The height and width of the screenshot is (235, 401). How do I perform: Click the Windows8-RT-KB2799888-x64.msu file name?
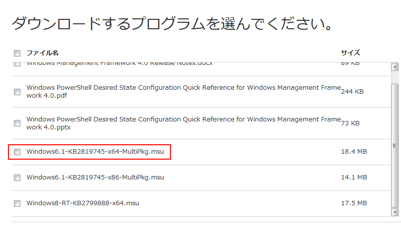pos(83,203)
